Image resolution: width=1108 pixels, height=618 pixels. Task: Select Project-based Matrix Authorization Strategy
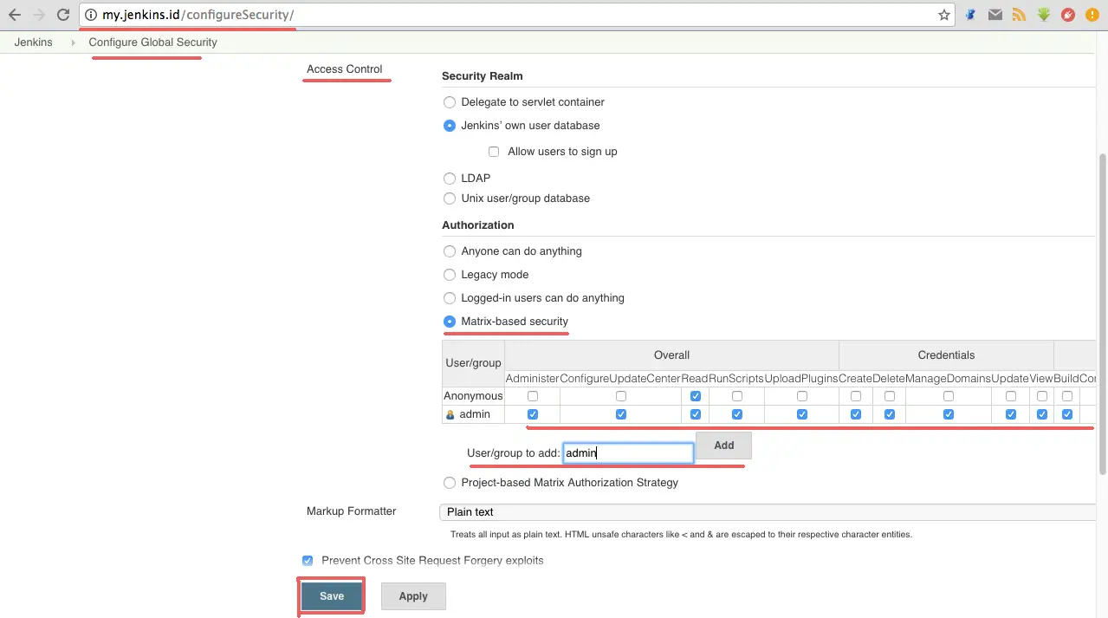coord(450,483)
